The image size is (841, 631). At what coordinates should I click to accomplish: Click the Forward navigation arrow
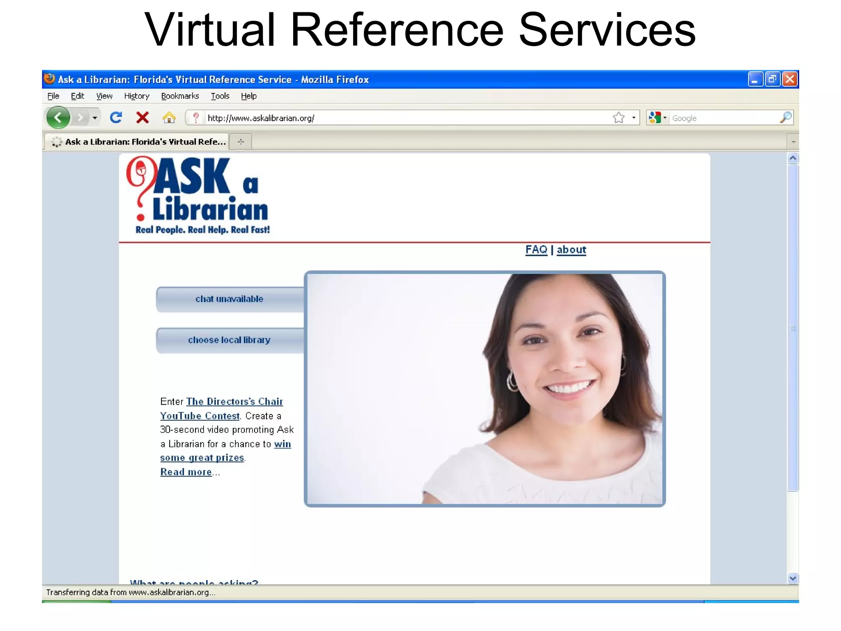81,118
